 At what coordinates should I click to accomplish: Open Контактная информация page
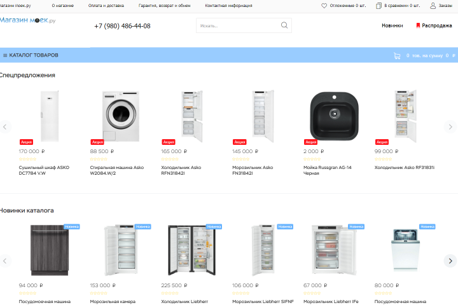(228, 6)
